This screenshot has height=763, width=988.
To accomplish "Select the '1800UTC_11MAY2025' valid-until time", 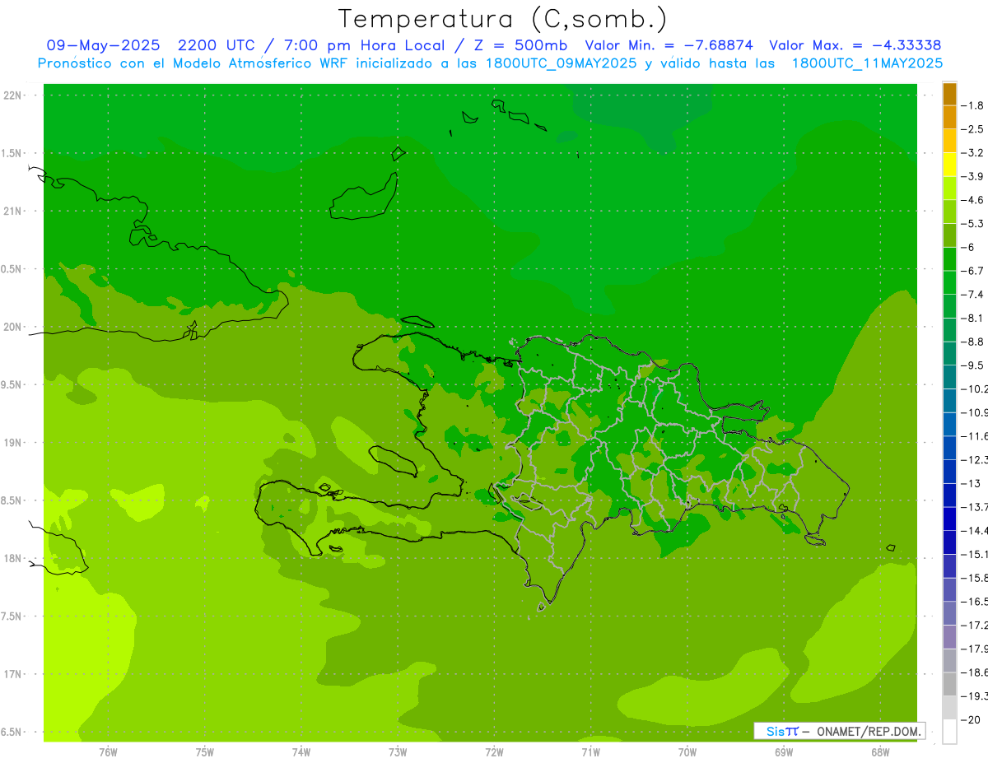I will pyautogui.click(x=867, y=63).
